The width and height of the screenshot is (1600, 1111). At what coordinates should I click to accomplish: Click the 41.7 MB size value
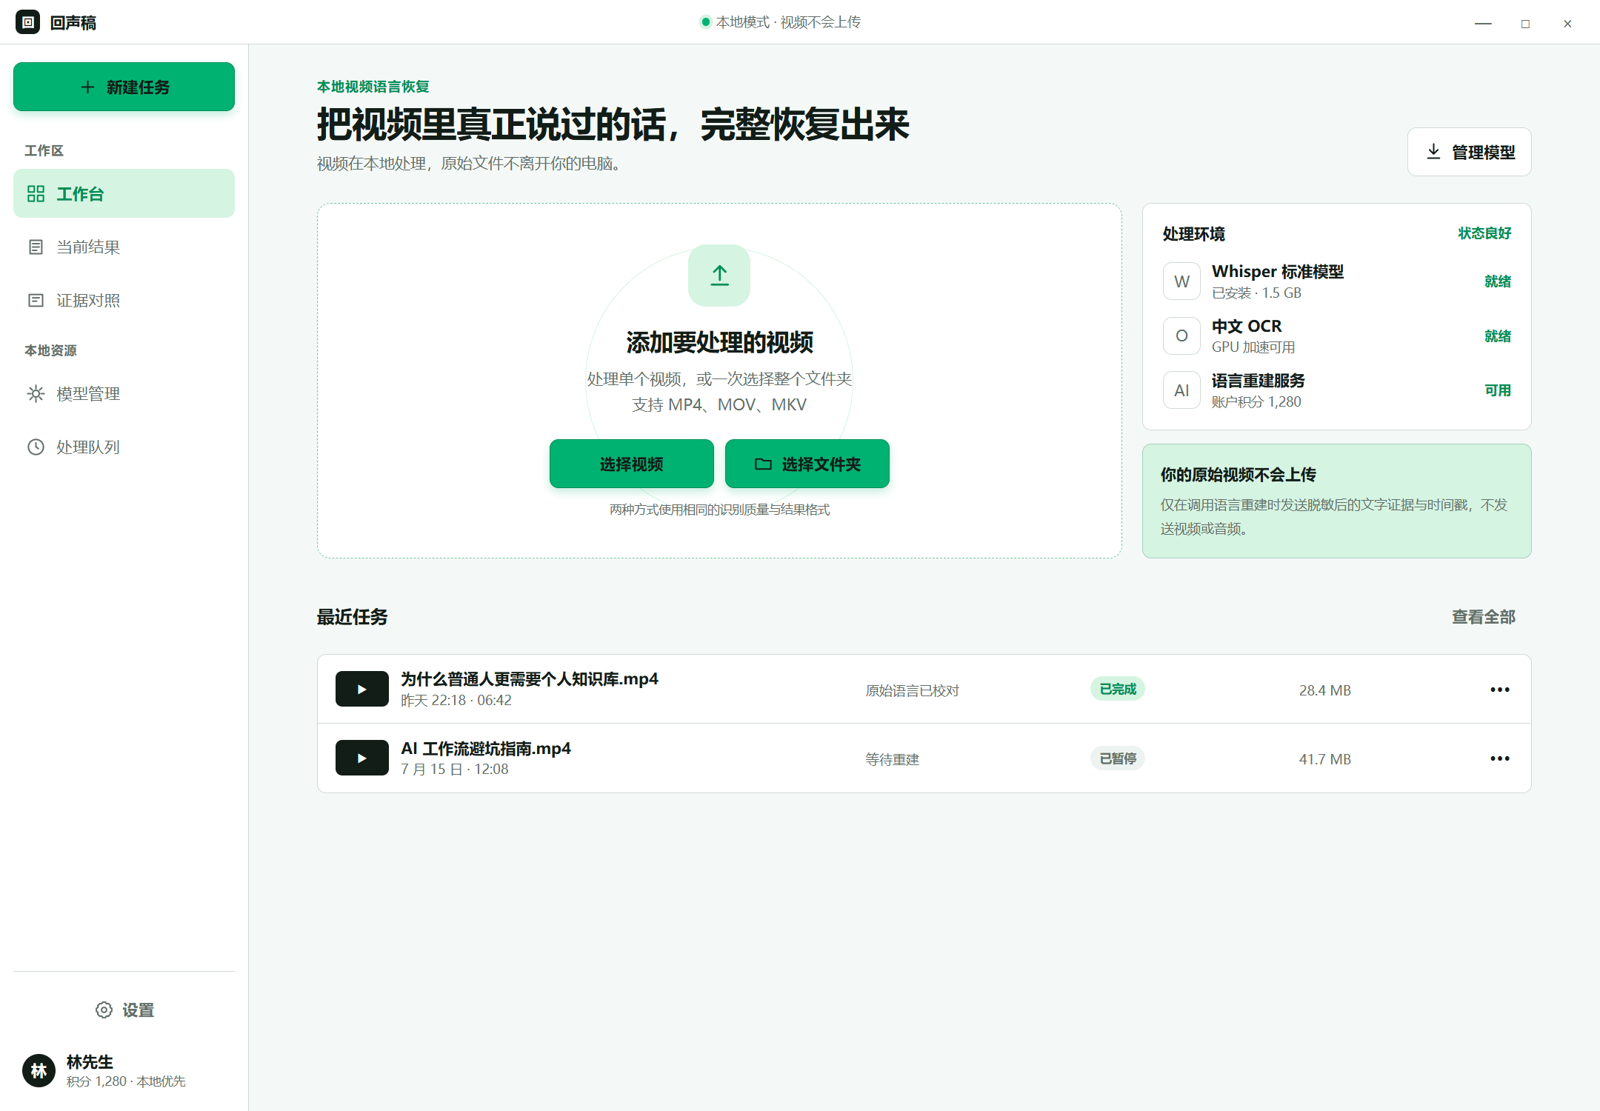tap(1324, 759)
